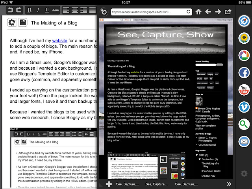The height and width of the screenshot is (189, 252).
Task: Switch to first See, Capture,... tab
Action: point(128,184)
